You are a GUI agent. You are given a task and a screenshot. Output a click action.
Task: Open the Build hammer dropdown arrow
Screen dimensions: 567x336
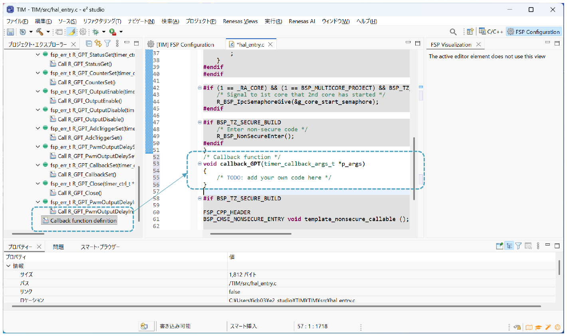click(x=48, y=32)
